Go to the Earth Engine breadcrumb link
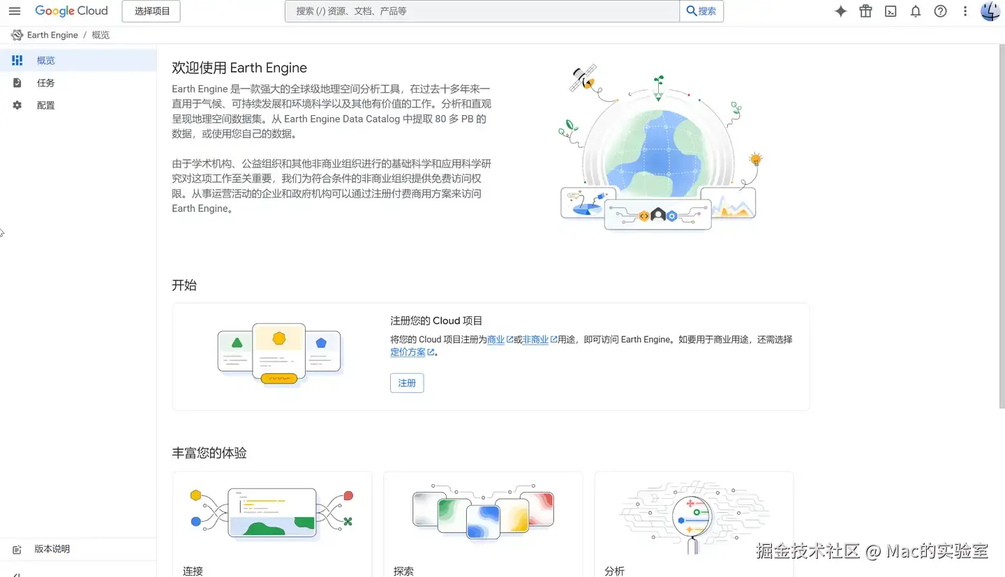Screen dimensions: 1005x577 (52, 35)
